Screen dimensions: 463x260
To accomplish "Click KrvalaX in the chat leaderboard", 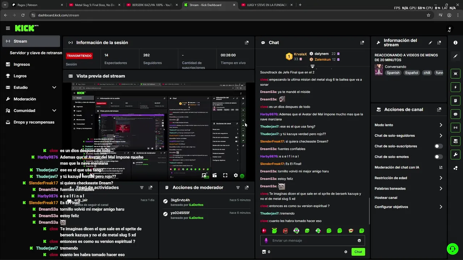I will coord(300,54).
